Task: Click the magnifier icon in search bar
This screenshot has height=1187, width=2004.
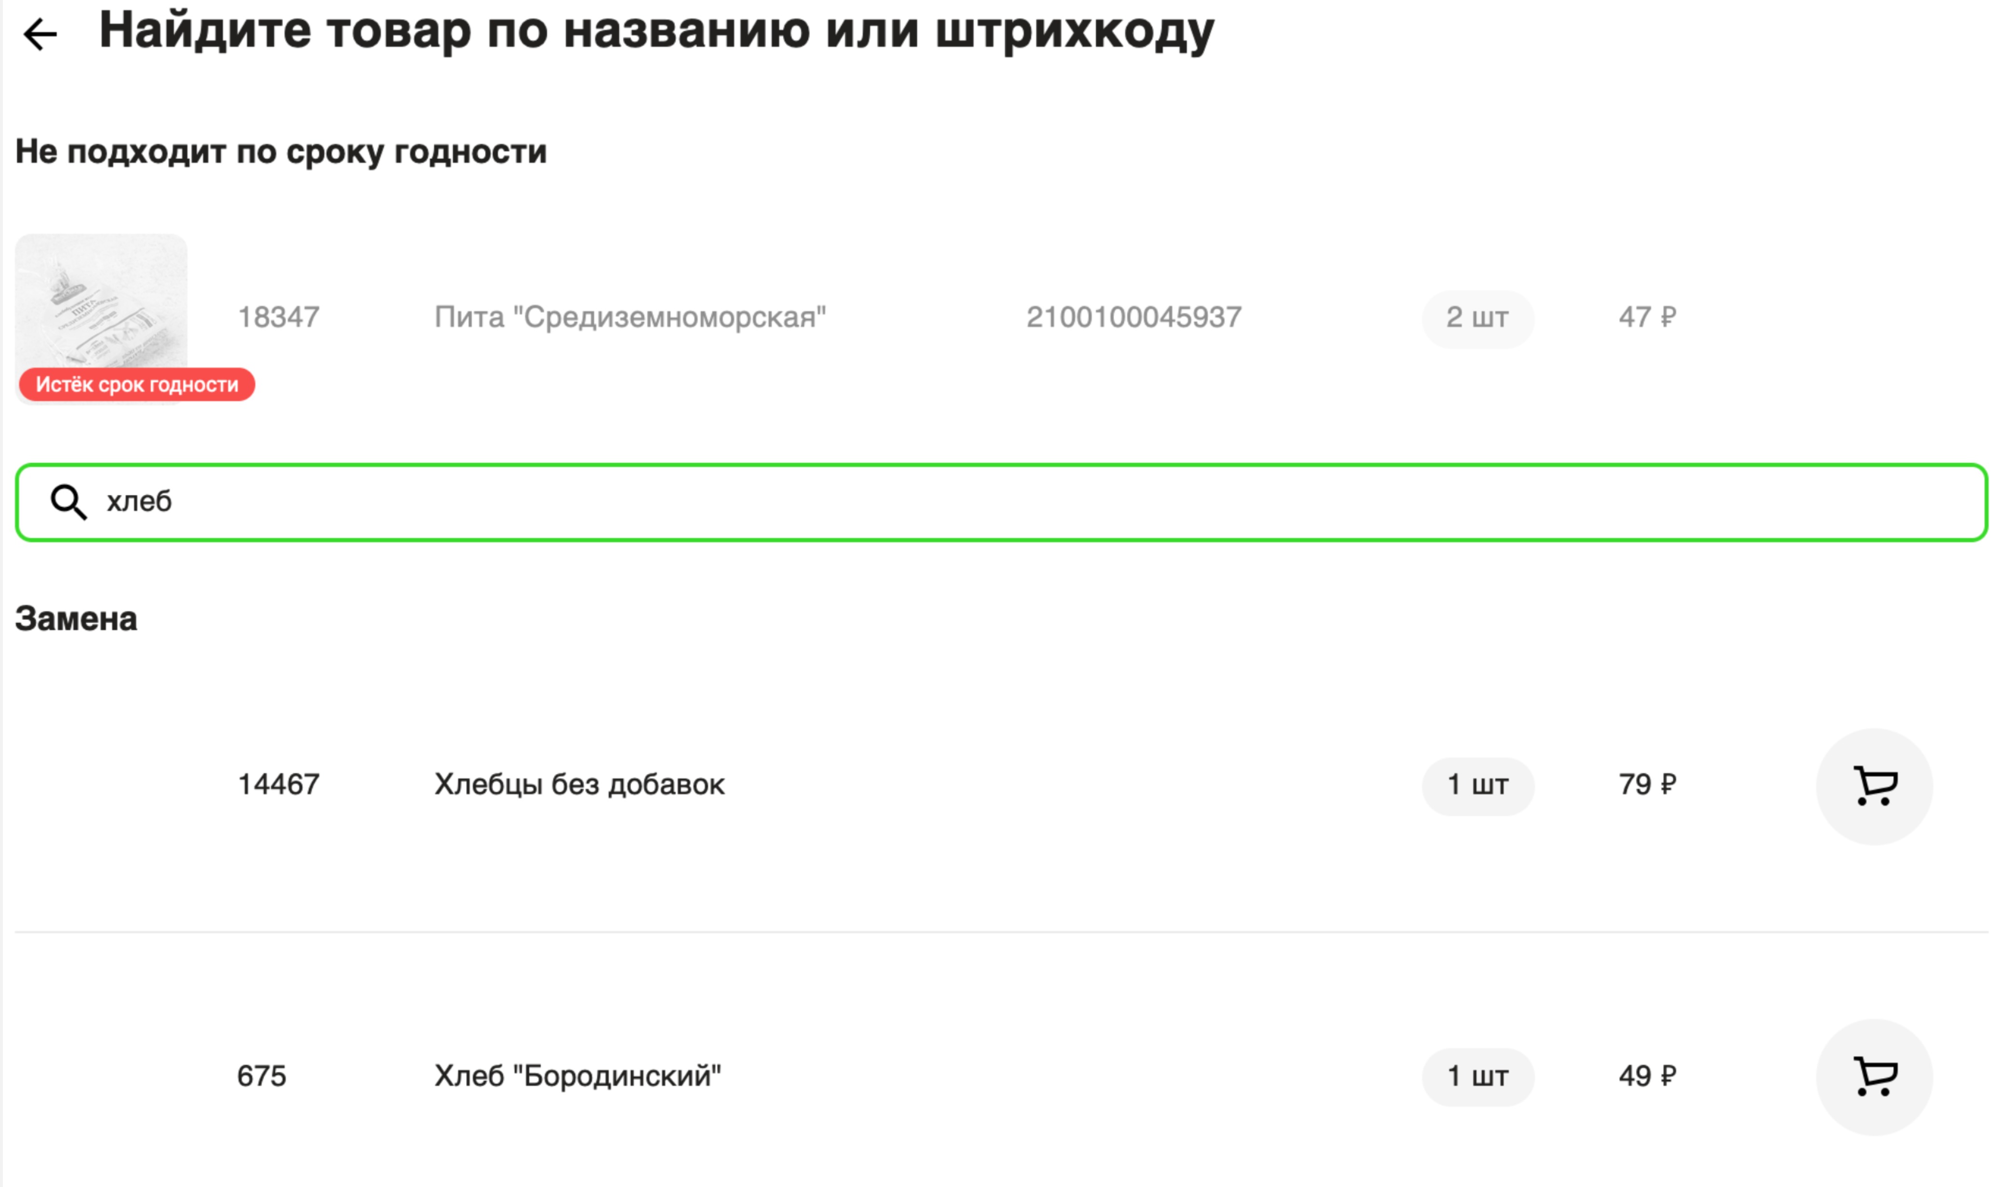Action: [x=68, y=502]
